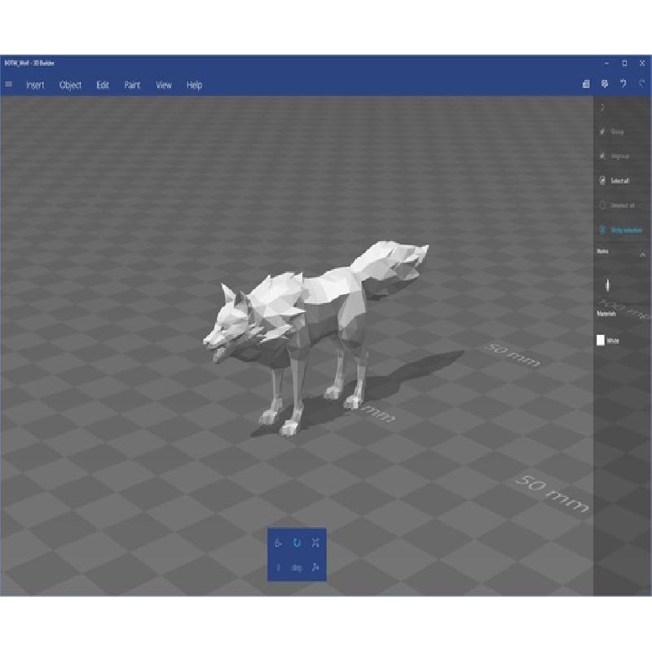Image resolution: width=652 pixels, height=652 pixels.
Task: Choose Deselect all in the side panel
Action: point(617,205)
